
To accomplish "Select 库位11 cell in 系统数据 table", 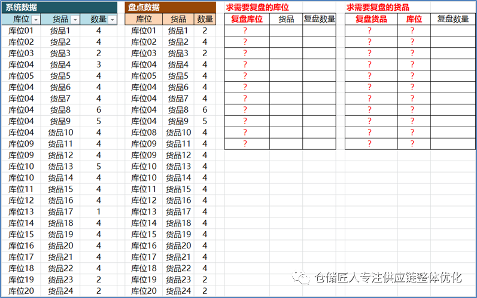I will 21,189.
